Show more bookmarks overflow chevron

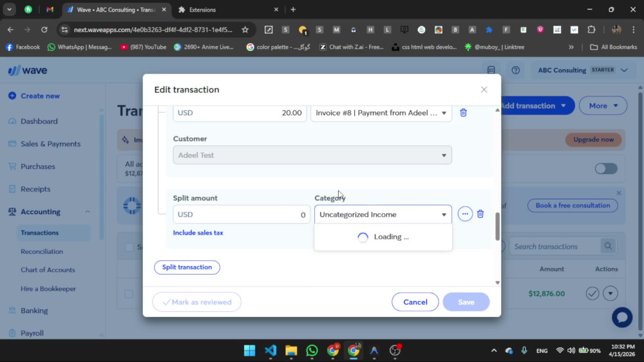coord(571,47)
